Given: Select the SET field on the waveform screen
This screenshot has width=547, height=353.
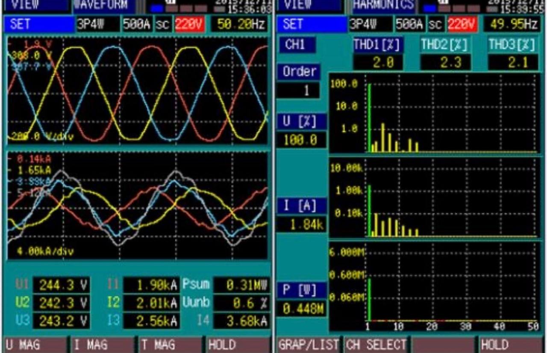Looking at the screenshot, I should point(39,24).
